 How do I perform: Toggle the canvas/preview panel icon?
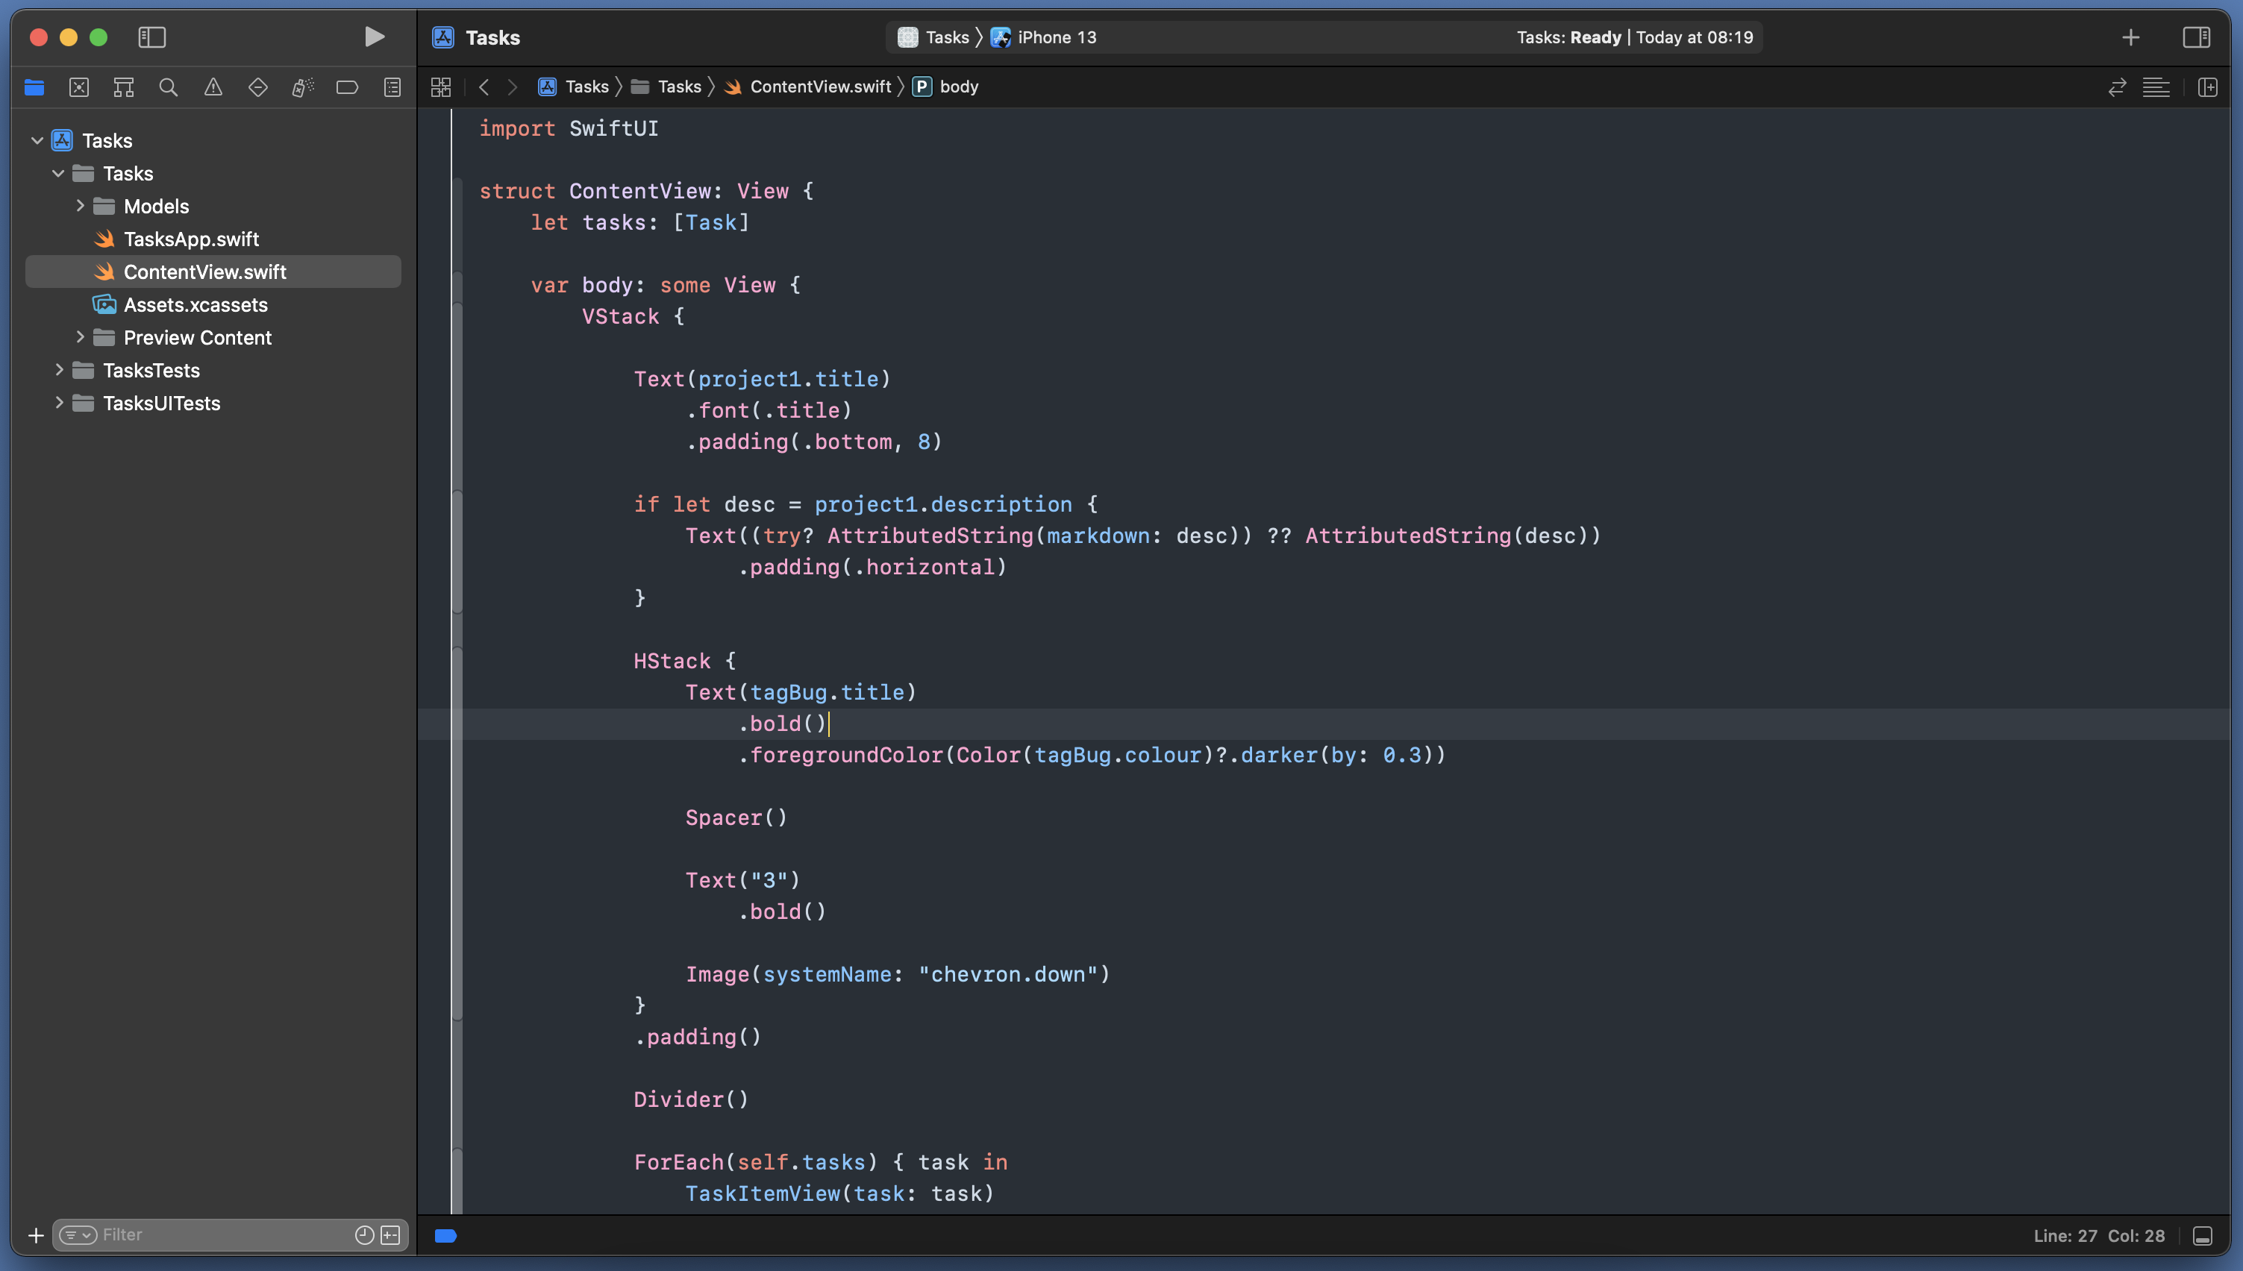pyautogui.click(x=2208, y=87)
